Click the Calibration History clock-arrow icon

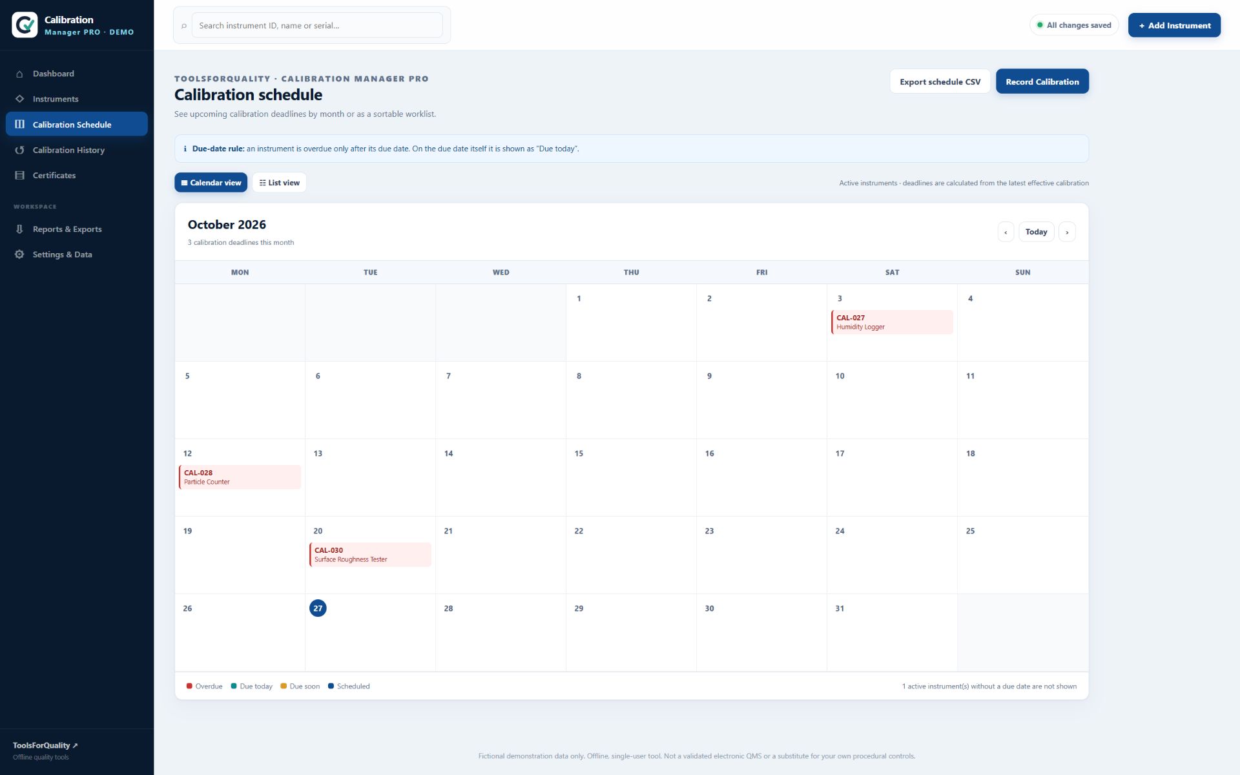[x=19, y=150]
